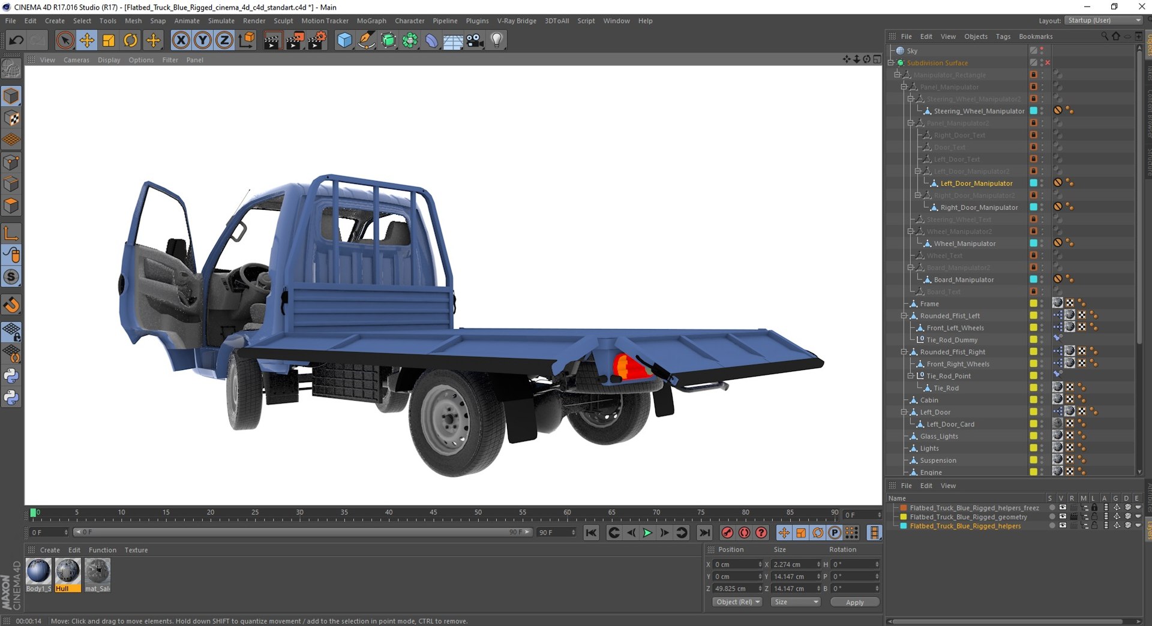Open the spline Pen tool
The image size is (1152, 626).
[x=366, y=40]
